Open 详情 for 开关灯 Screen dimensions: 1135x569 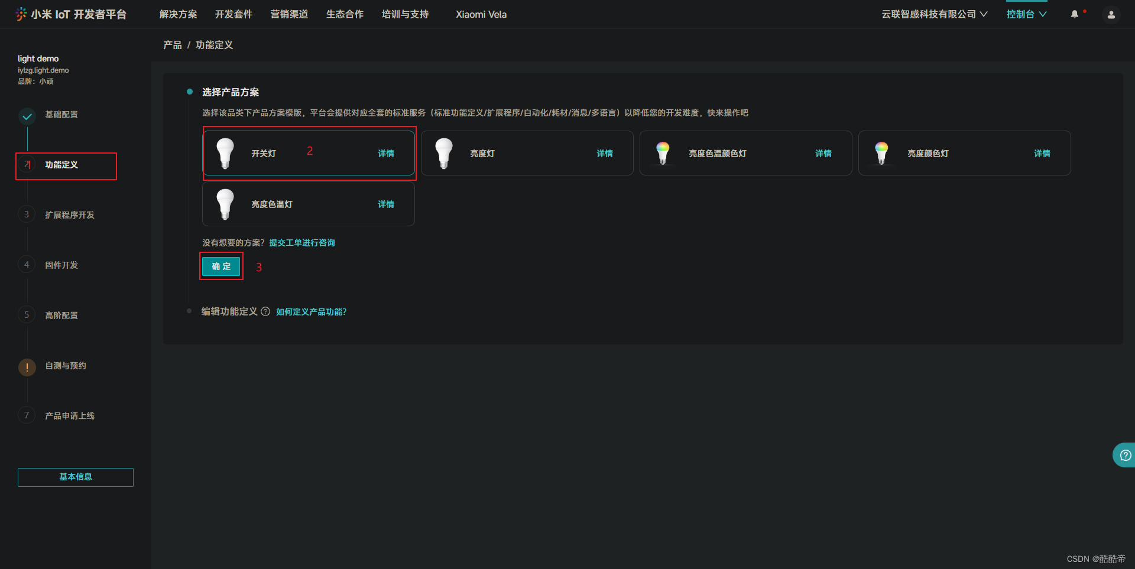[386, 154]
